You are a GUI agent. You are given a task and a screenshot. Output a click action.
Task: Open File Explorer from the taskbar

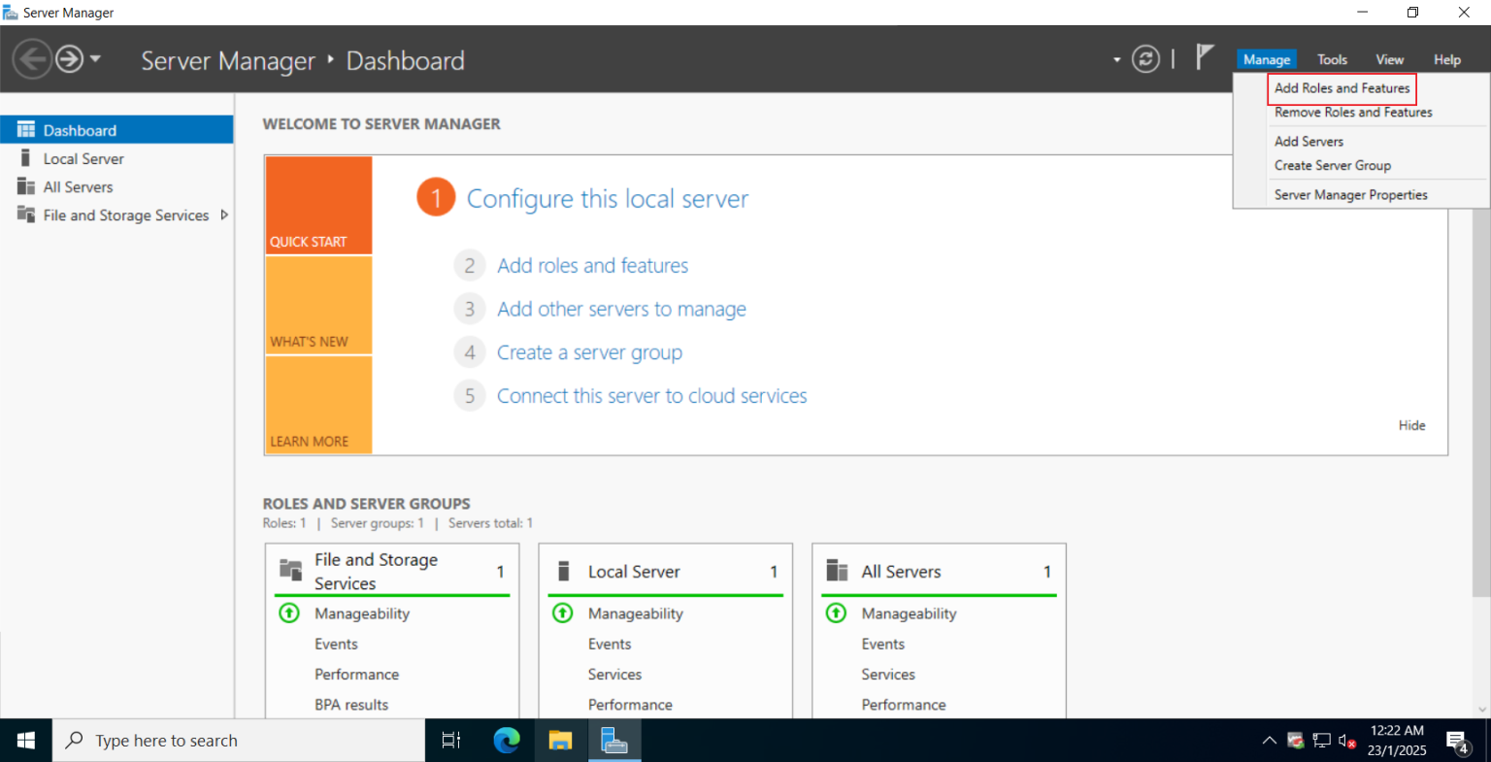click(560, 741)
